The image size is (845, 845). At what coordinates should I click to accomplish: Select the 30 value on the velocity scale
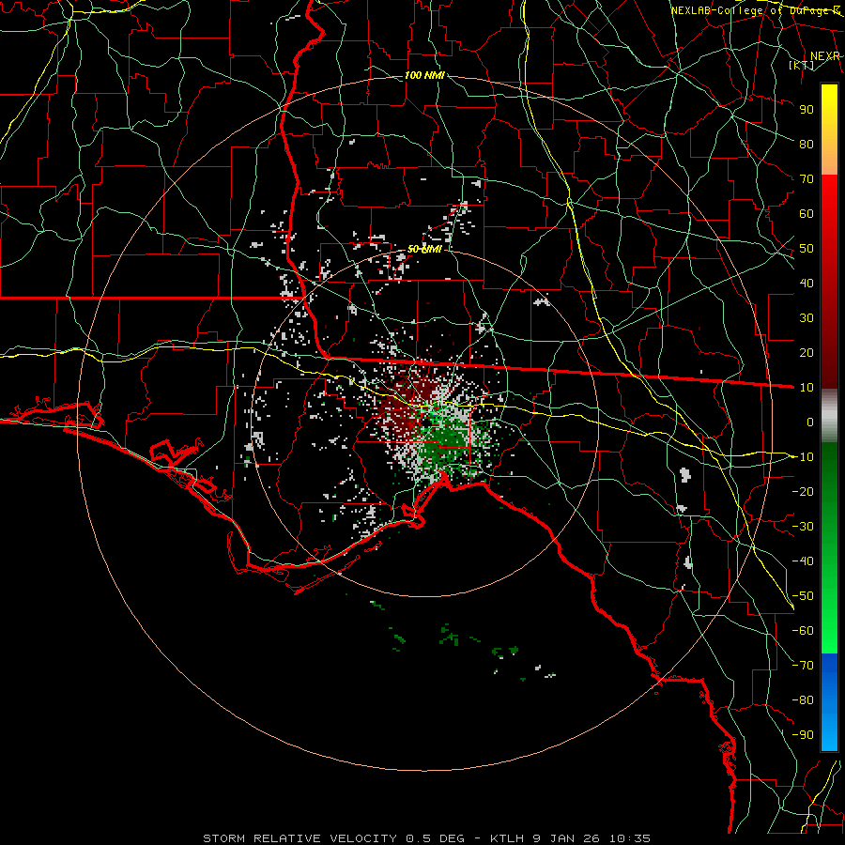pos(807,318)
